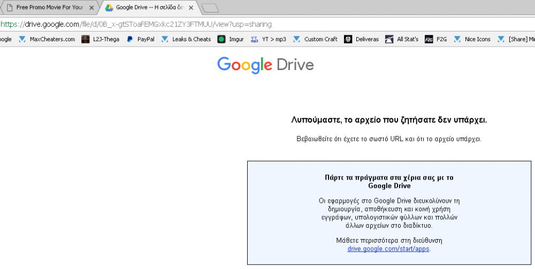Close the Free Promo Movie tab
This screenshot has height=269, width=535.
point(91,8)
